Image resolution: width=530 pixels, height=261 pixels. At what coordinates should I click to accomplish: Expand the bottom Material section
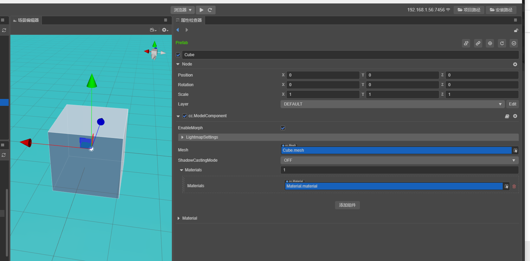click(x=178, y=218)
